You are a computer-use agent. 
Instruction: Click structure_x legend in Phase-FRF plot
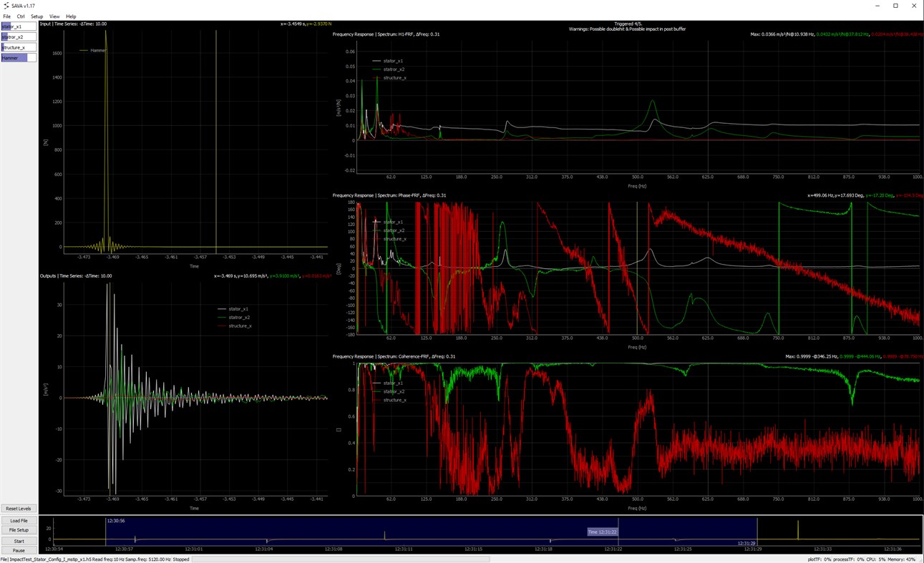click(389, 239)
